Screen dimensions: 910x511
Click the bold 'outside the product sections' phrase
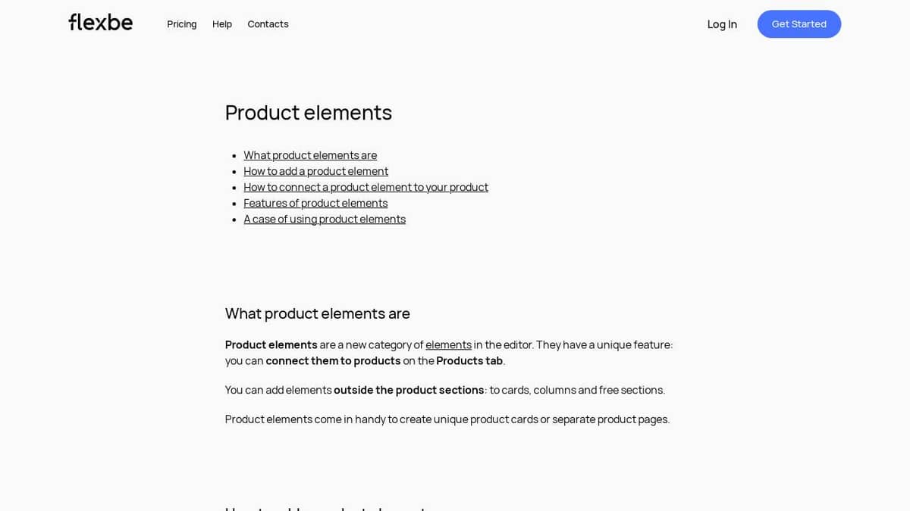point(409,390)
